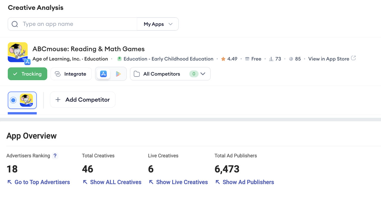The image size is (381, 206).
Task: Open View in App Store link
Action: pos(329,59)
